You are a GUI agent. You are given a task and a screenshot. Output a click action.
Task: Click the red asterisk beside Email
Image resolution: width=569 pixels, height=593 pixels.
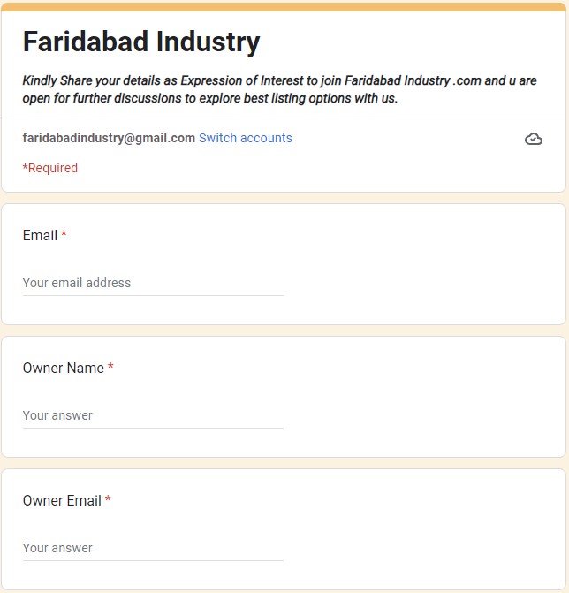click(64, 233)
